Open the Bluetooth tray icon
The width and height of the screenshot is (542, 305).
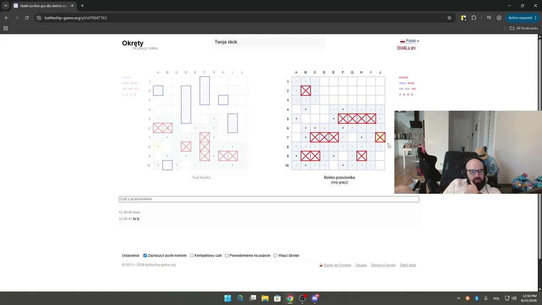477,298
